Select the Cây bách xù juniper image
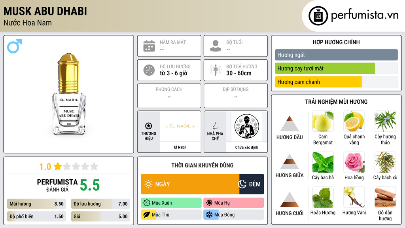The height and width of the screenshot is (228, 405). point(385,162)
